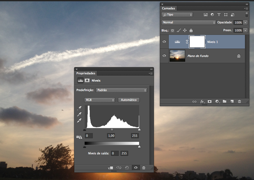This screenshot has height=180, width=254.
Task: Toggle adjustment visibility eye in Propriedades
Action: click(136, 168)
